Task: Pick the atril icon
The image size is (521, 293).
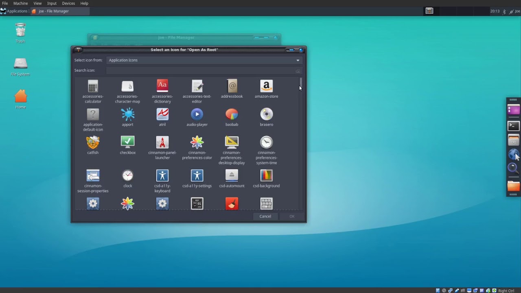Action: [x=162, y=114]
